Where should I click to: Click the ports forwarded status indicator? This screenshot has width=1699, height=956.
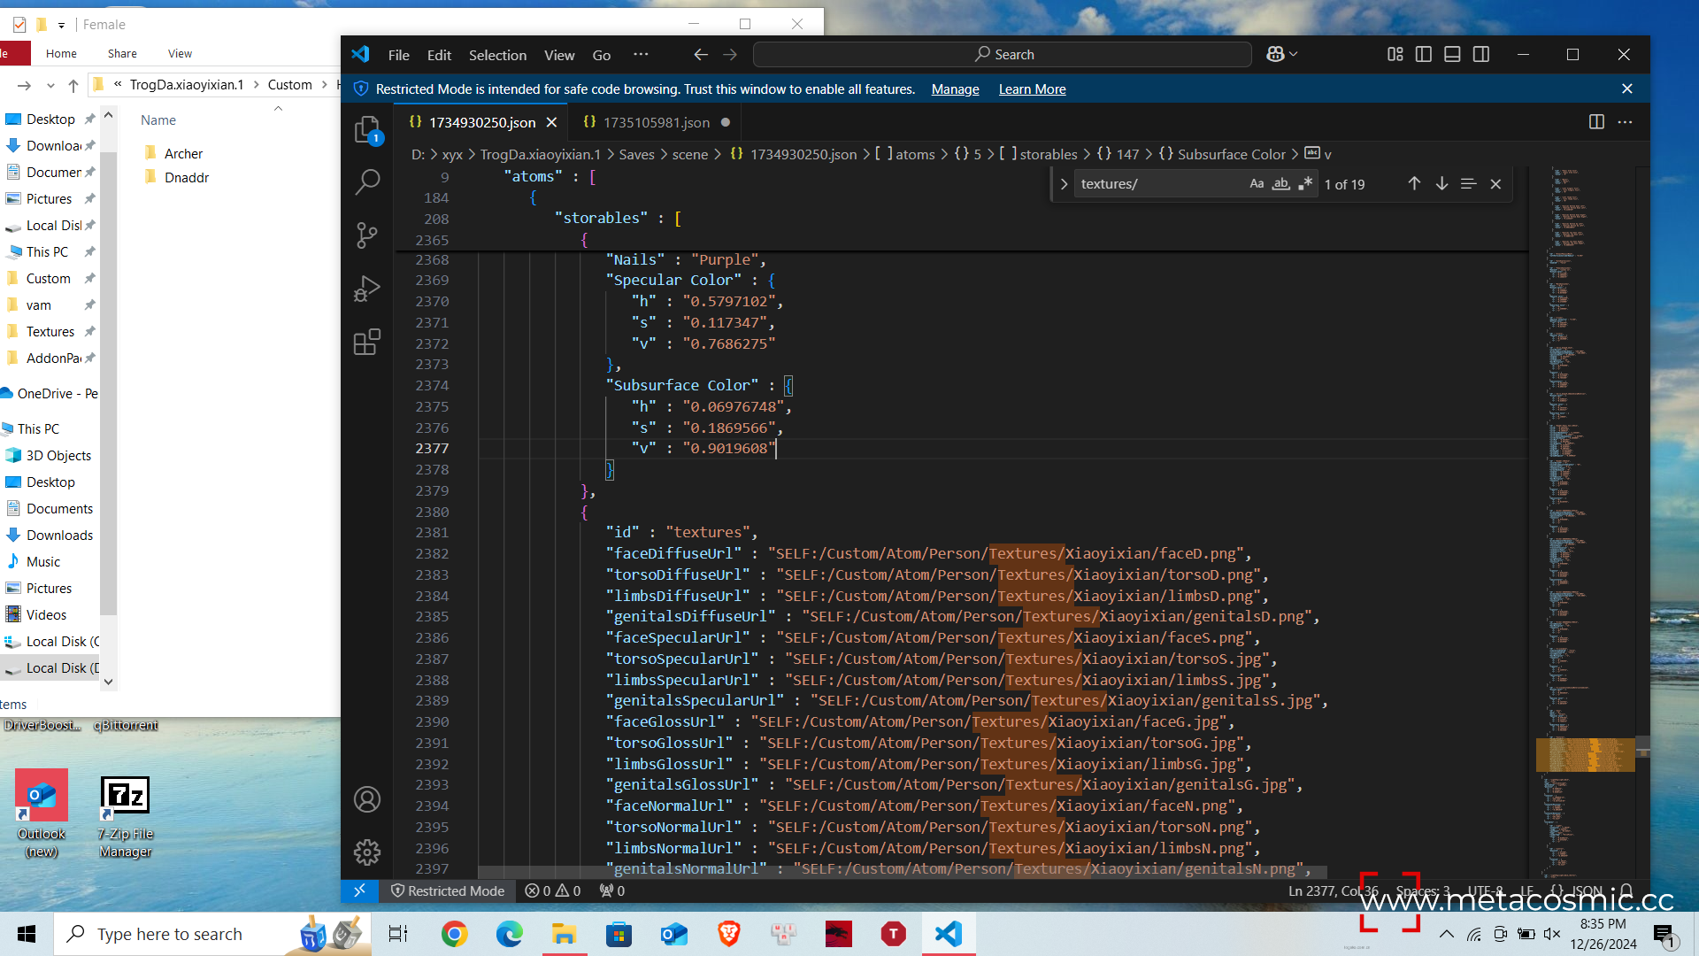point(611,890)
